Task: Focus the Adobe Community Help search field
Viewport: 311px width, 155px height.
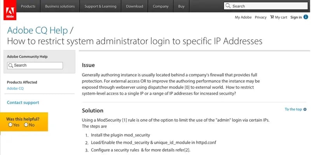Action: (x=37, y=65)
